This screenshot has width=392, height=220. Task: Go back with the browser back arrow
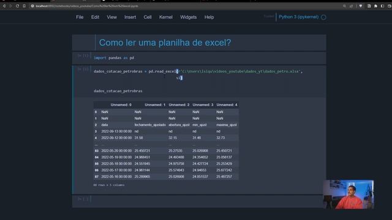coord(4,6)
